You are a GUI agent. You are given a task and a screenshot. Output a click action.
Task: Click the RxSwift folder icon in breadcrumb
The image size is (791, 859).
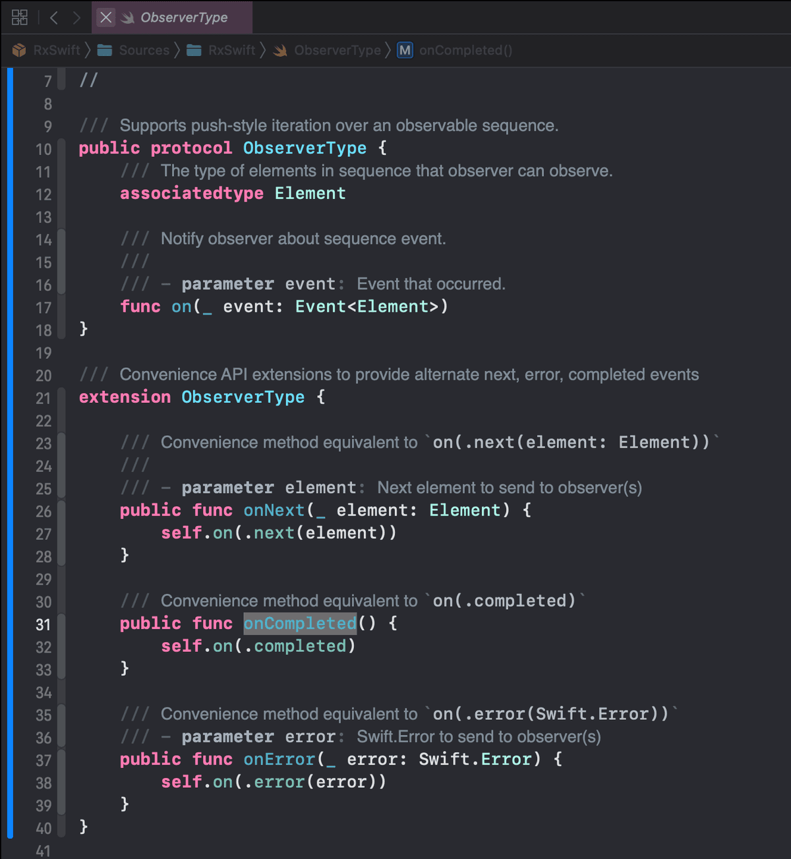194,50
